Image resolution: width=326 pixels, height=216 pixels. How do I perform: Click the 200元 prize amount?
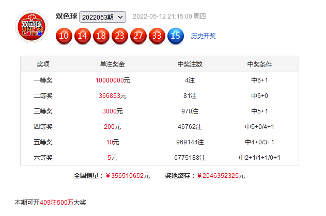click(x=112, y=127)
